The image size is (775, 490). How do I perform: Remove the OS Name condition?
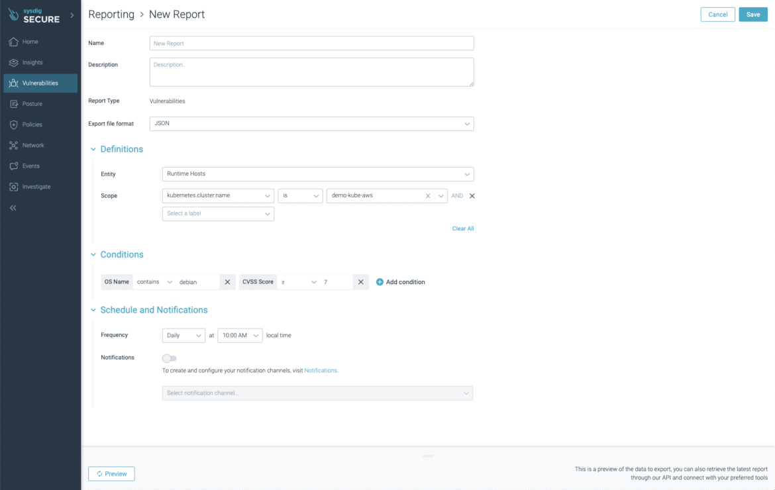(x=227, y=282)
